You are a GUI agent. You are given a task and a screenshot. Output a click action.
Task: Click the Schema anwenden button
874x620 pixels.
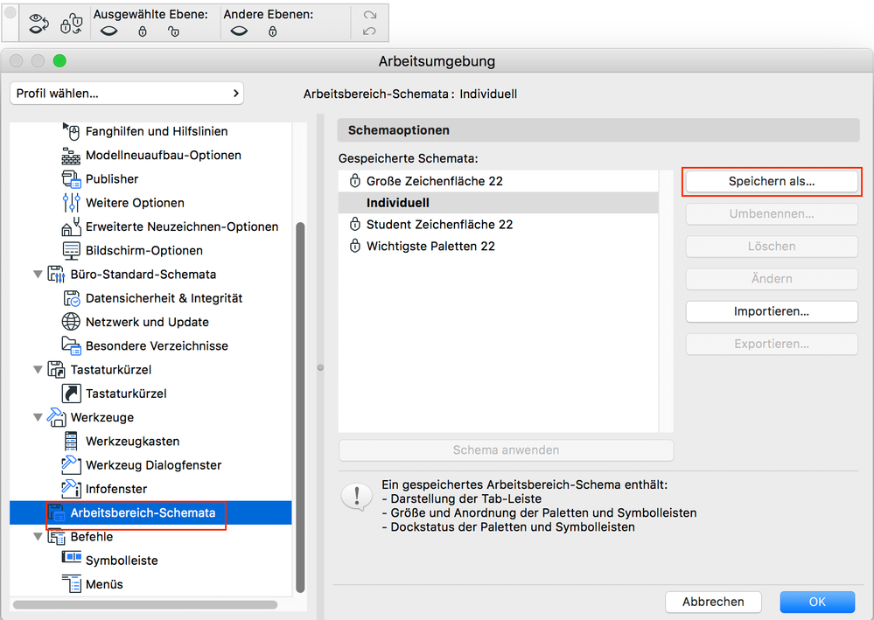506,450
